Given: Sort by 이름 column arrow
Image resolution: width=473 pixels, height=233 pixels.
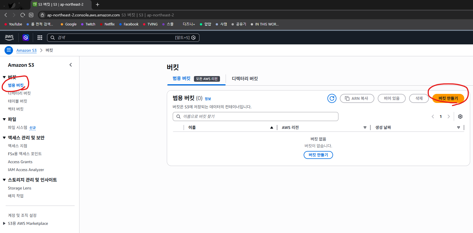Looking at the screenshot, I should pyautogui.click(x=272, y=128).
